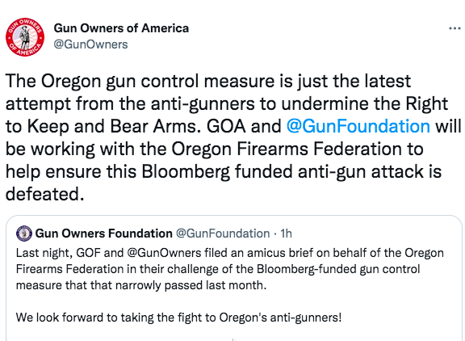Open Gun Owners of America profile avatar
The width and height of the screenshot is (465, 341).
point(25,37)
